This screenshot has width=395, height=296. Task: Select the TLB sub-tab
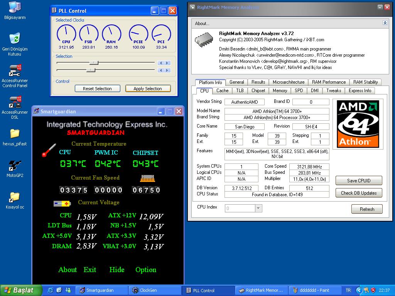click(240, 91)
